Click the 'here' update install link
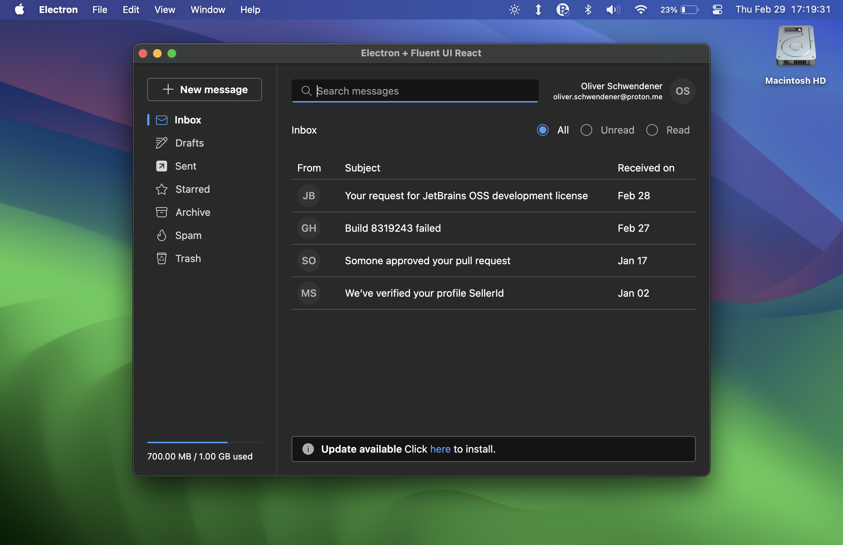 click(x=440, y=449)
